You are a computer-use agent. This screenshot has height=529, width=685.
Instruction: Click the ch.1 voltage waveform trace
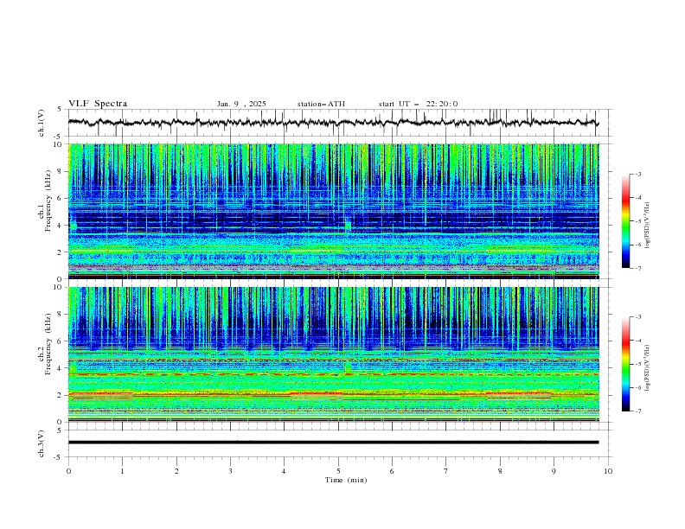click(x=333, y=122)
